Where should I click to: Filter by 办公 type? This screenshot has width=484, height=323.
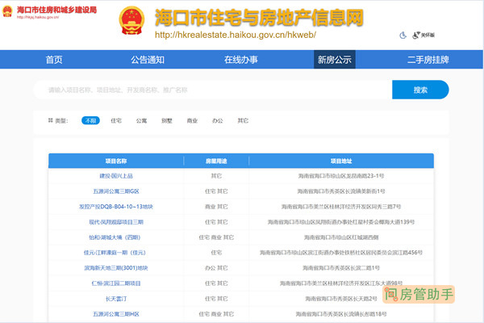click(x=217, y=120)
